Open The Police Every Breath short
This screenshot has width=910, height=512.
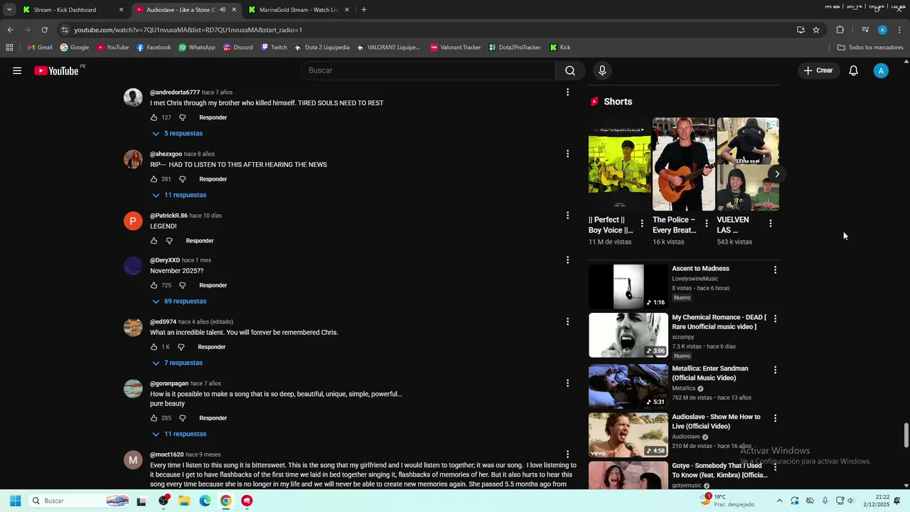(683, 164)
